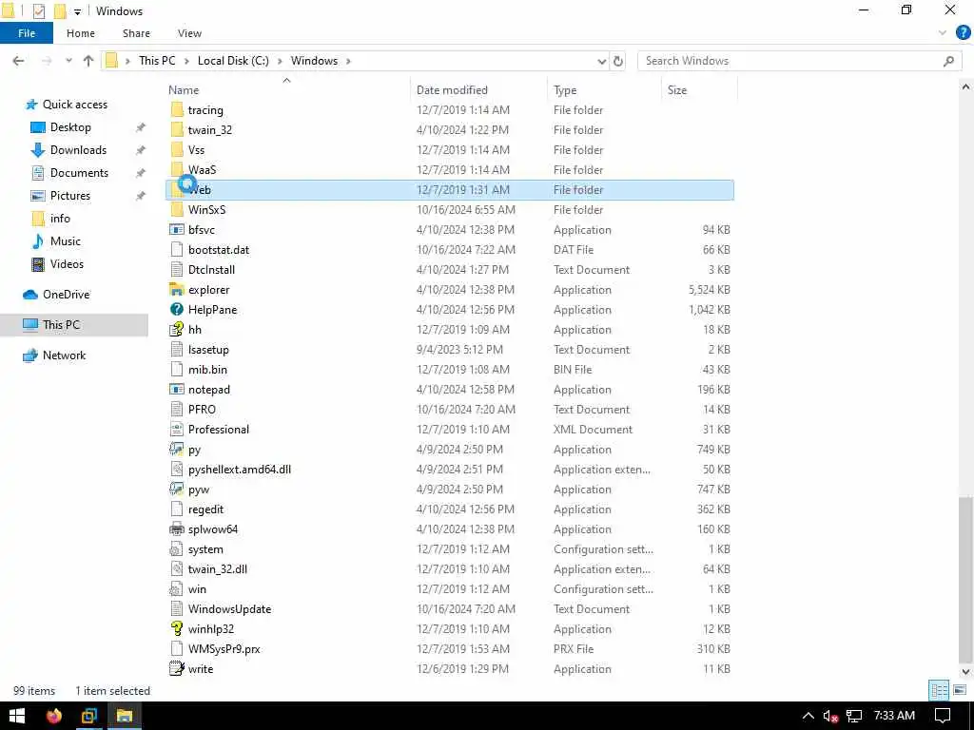Image resolution: width=974 pixels, height=730 pixels.
Task: Select the mib.bin file
Action: pyautogui.click(x=450, y=370)
